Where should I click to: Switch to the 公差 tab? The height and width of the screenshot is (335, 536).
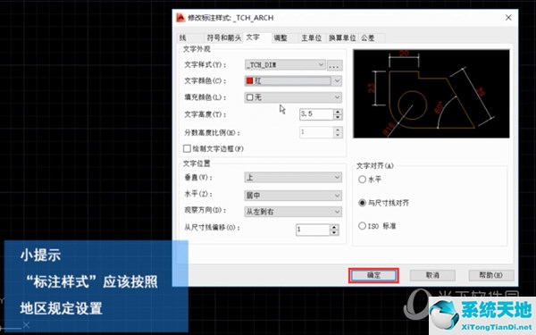pyautogui.click(x=372, y=38)
